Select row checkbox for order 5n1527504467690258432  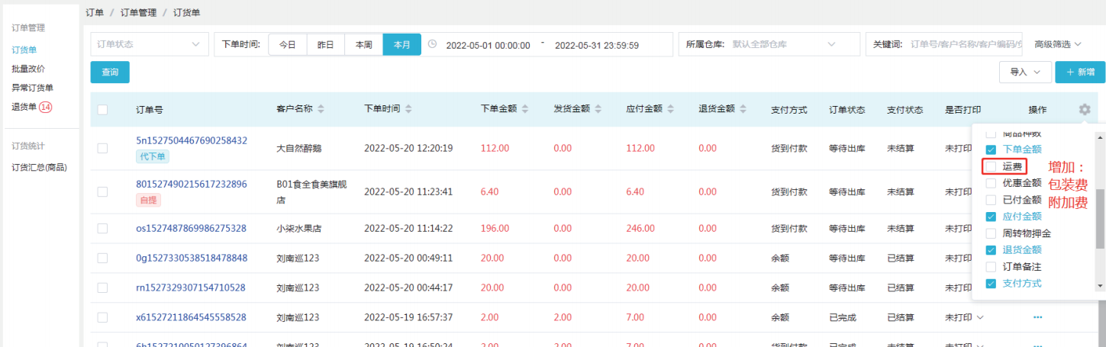coord(103,148)
